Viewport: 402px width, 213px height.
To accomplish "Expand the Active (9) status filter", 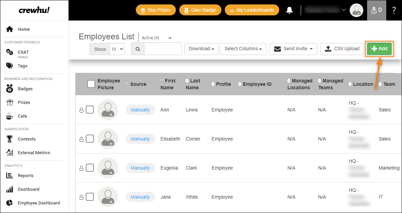I will [x=157, y=38].
